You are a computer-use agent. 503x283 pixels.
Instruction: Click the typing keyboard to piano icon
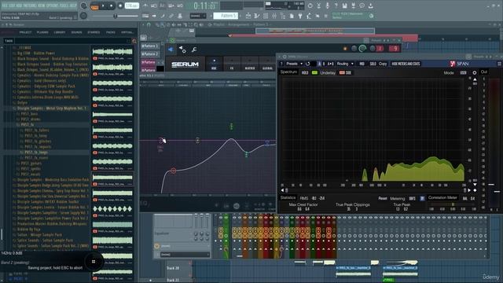pyautogui.click(x=145, y=16)
